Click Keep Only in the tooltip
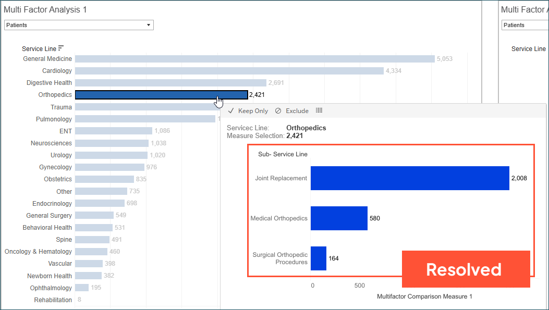The height and width of the screenshot is (310, 549). [x=248, y=111]
